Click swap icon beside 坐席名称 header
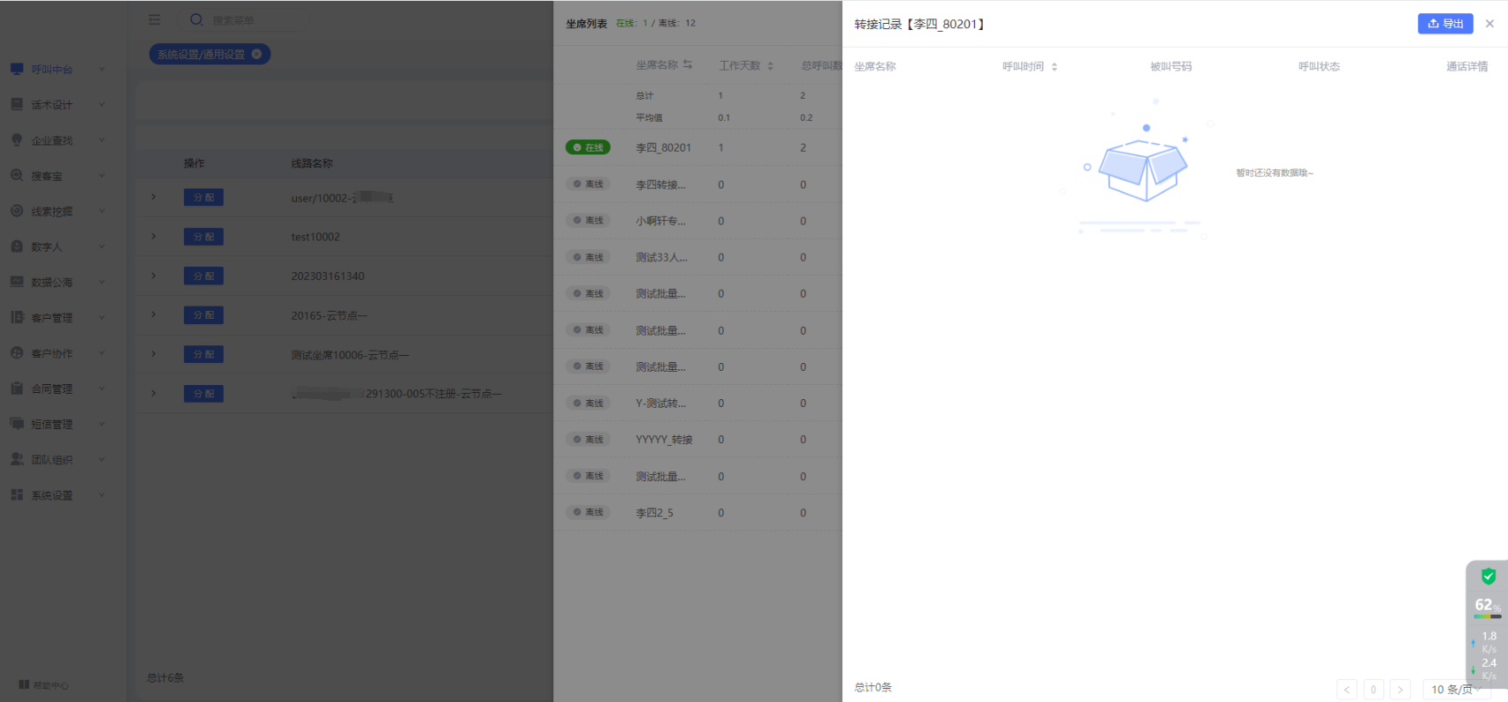 (x=688, y=65)
